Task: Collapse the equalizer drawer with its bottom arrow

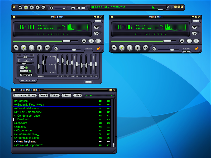Action: point(88,82)
